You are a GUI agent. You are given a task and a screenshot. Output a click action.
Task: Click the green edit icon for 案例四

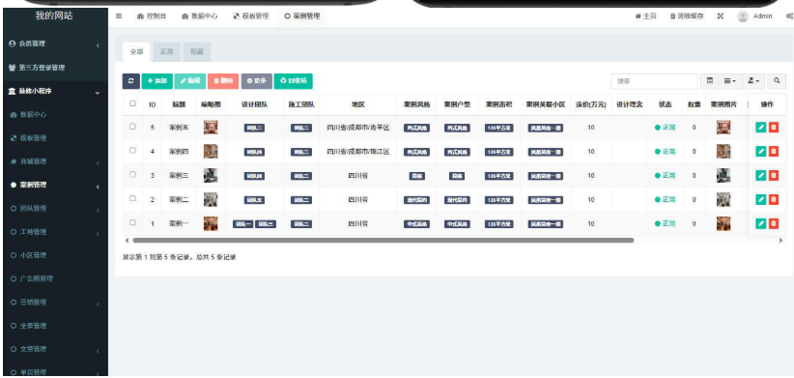(760, 151)
